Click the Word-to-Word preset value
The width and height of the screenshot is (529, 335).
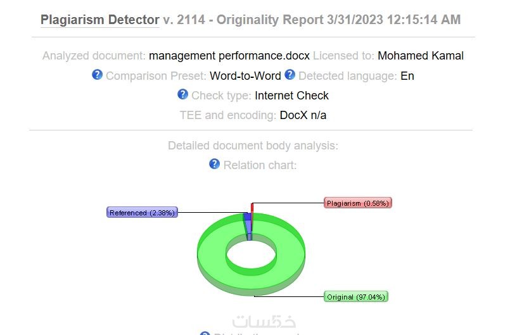[x=245, y=76]
